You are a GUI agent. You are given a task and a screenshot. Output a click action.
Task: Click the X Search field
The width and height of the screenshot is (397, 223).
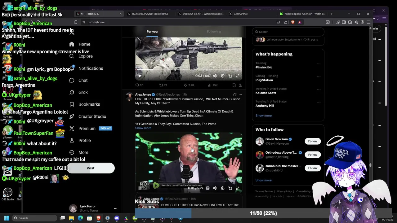pyautogui.click(x=288, y=32)
